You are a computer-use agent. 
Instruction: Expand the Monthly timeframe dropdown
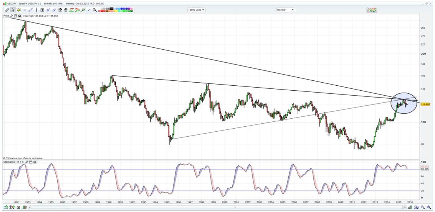coord(285,10)
